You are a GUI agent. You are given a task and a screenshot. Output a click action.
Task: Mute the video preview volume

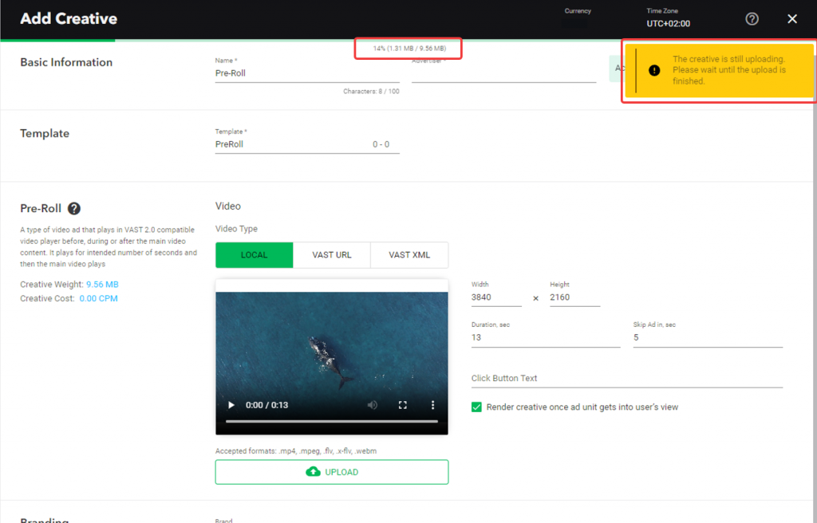pyautogui.click(x=372, y=405)
